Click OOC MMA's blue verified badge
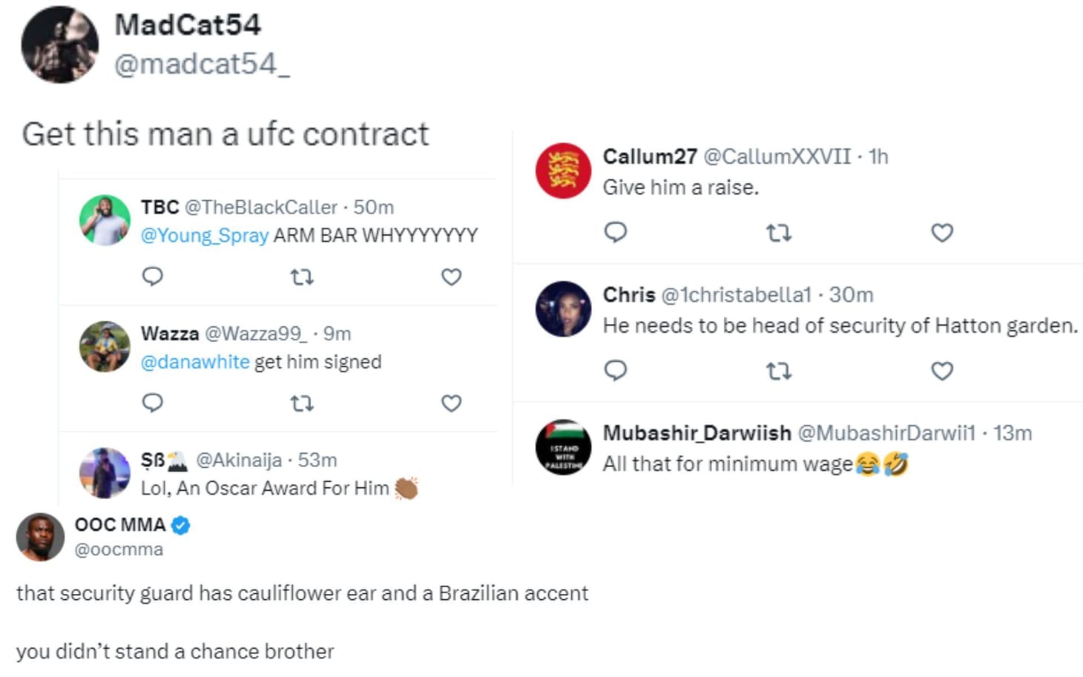Screen dimensions: 1083x677 178,525
